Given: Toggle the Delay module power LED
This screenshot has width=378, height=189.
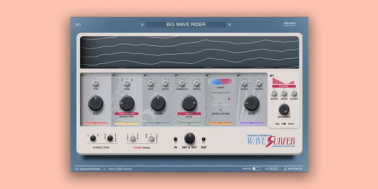Looking at the screenshot, I should tap(176, 75).
